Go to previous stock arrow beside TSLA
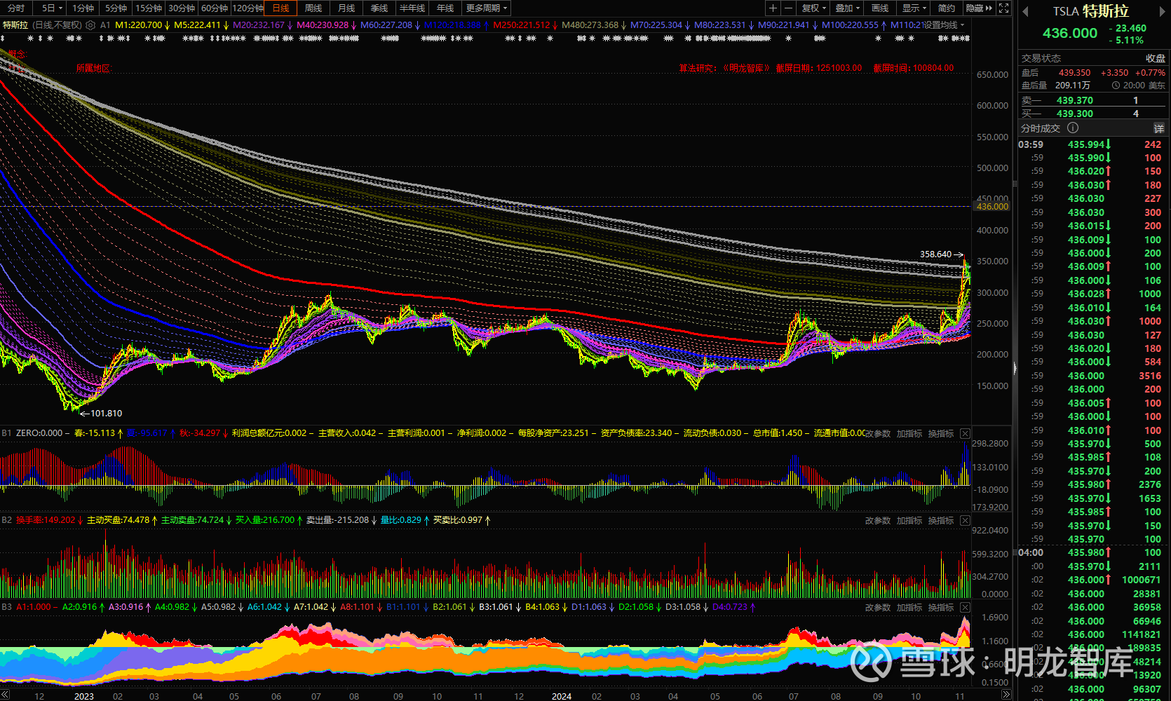The height and width of the screenshot is (701, 1171). pos(1025,11)
